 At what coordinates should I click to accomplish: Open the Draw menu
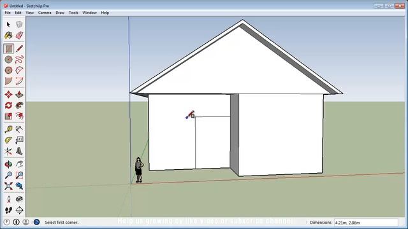coord(60,13)
